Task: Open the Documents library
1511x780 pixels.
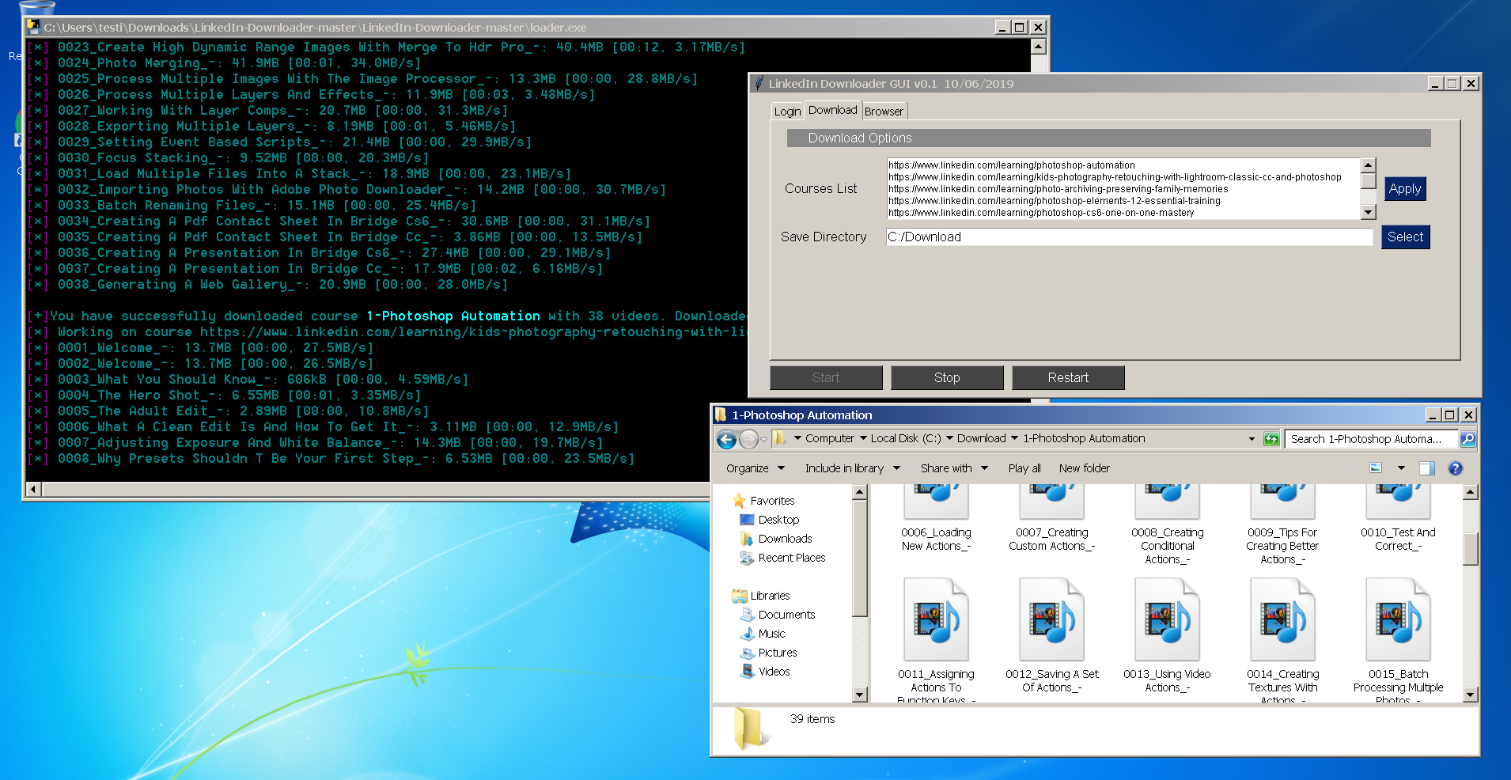Action: 786,615
